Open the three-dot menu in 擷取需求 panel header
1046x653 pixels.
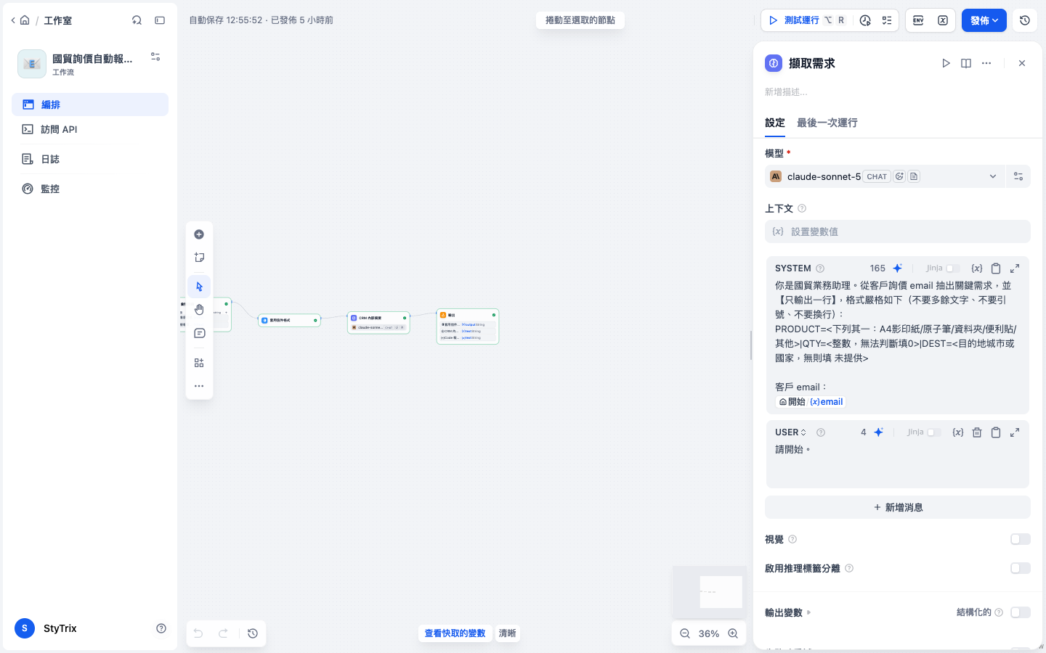click(986, 63)
